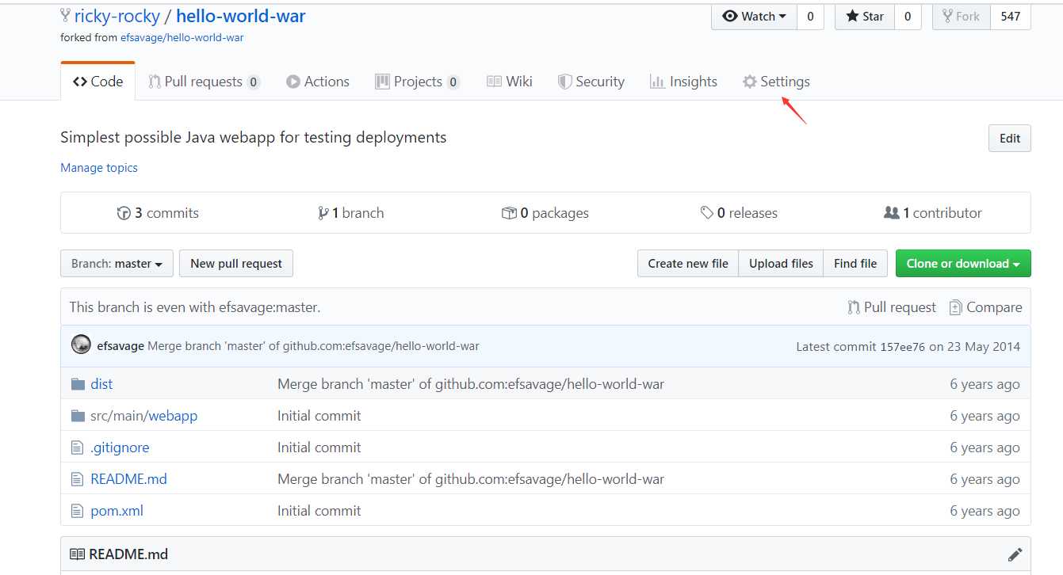Viewport: 1063px width, 575px height.
Task: Click Initial commit message for src/main/webapp
Action: (x=319, y=416)
